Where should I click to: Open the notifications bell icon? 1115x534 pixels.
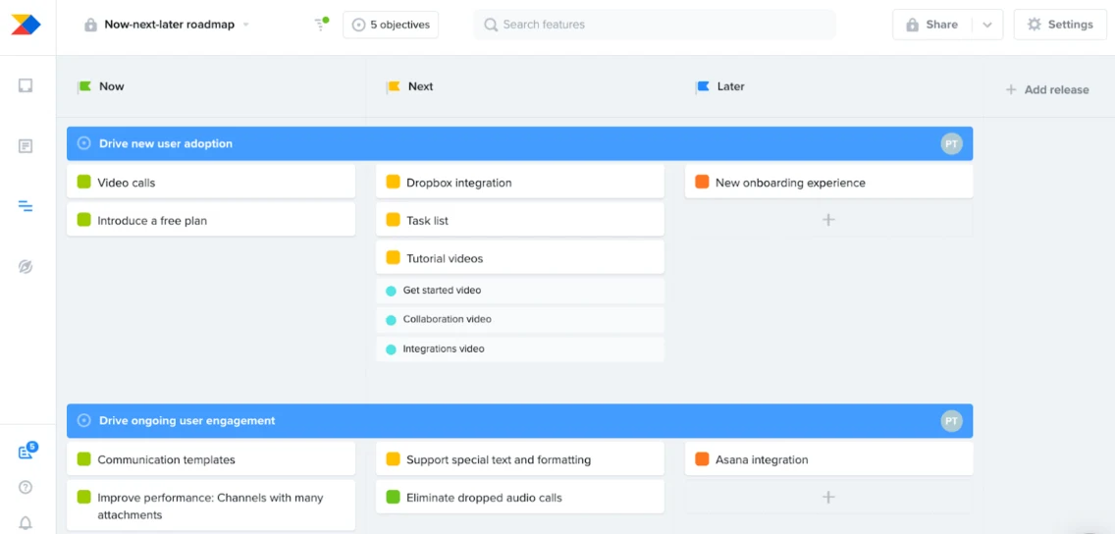26,523
